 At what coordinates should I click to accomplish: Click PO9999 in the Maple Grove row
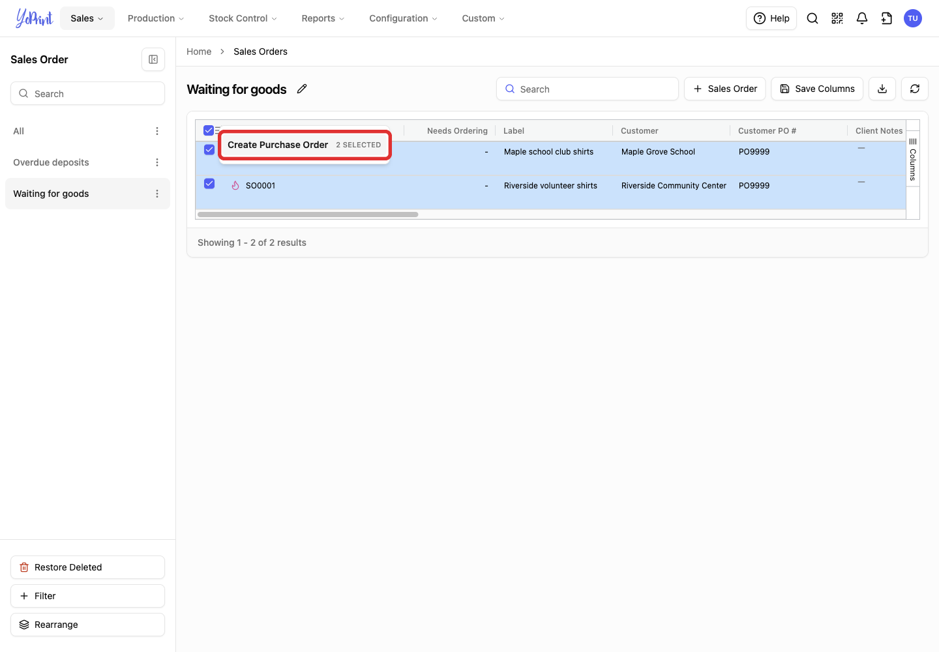[754, 152]
